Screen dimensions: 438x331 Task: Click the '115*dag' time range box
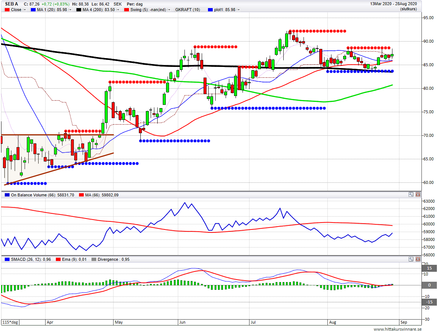click(10, 322)
